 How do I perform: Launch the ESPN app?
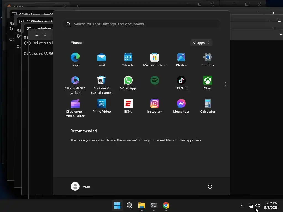click(128, 106)
